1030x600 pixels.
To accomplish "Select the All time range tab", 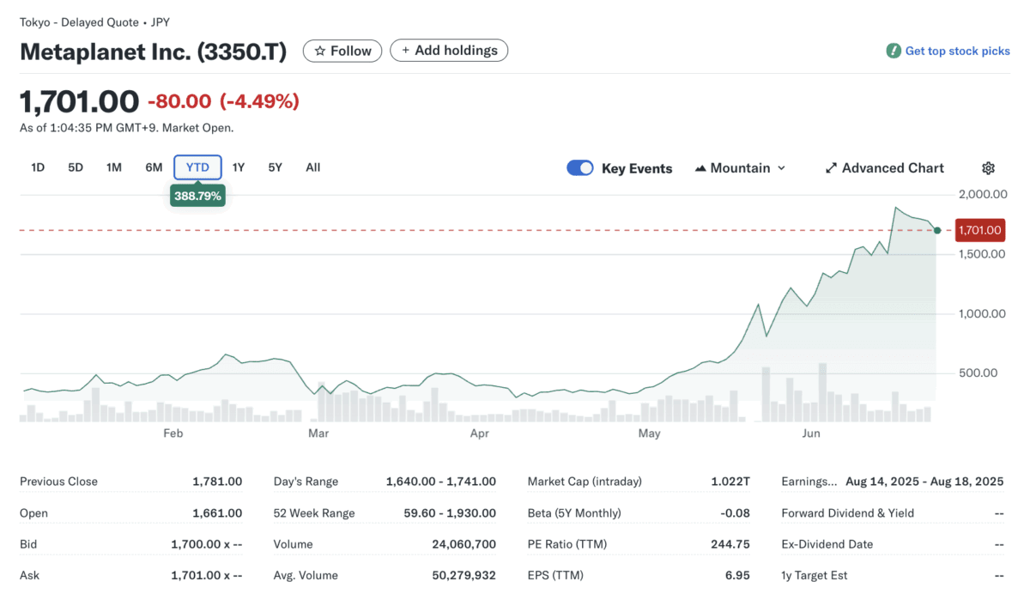I will [313, 167].
